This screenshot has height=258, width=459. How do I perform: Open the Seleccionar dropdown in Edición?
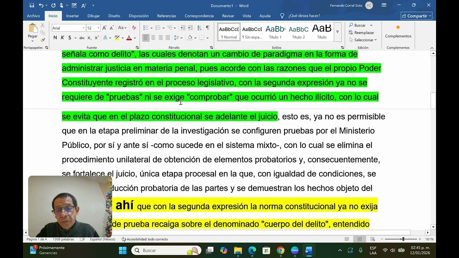point(363,40)
